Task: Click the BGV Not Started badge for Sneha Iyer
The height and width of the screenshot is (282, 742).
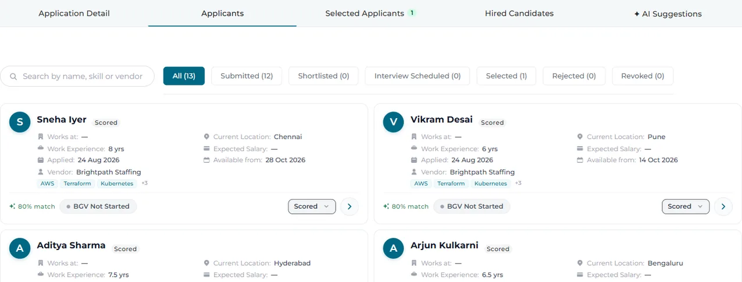Action: coord(98,206)
